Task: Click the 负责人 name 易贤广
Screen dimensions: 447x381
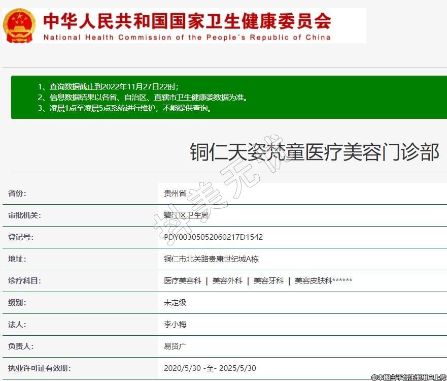Action: click(x=175, y=346)
